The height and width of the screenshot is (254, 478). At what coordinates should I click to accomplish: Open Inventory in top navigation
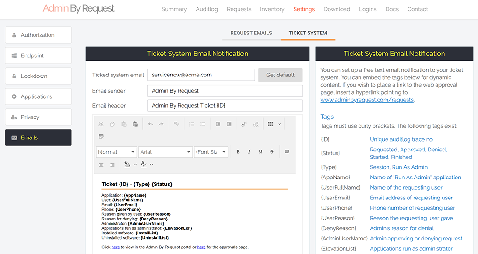point(272,9)
